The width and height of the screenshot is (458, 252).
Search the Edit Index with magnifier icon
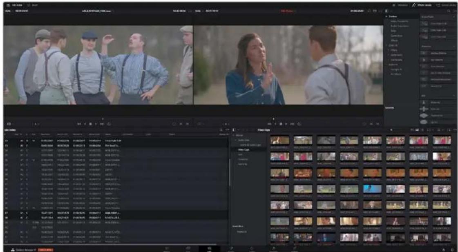pyautogui.click(x=221, y=130)
